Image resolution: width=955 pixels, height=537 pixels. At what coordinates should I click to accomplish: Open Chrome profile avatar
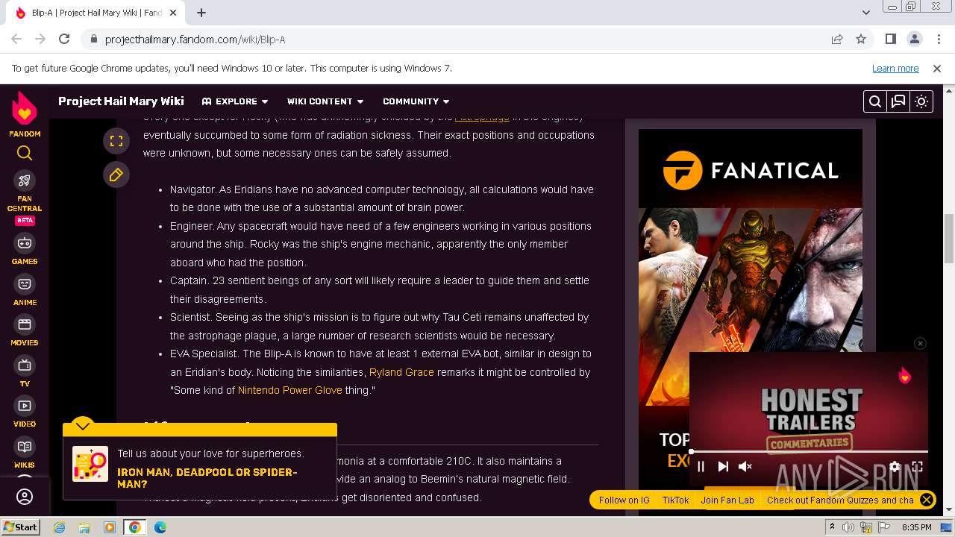click(915, 39)
